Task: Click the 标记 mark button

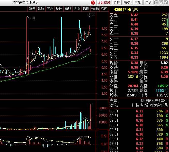Action: coord(86,9)
